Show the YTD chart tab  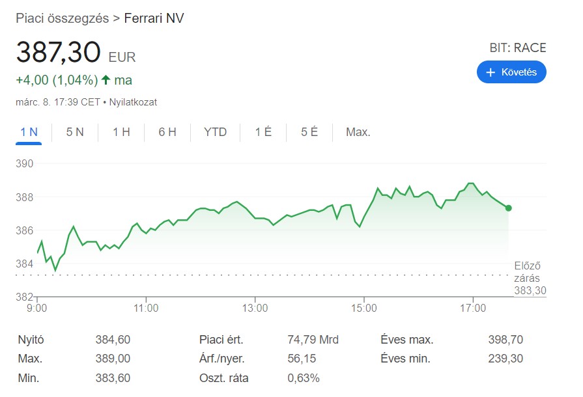215,132
